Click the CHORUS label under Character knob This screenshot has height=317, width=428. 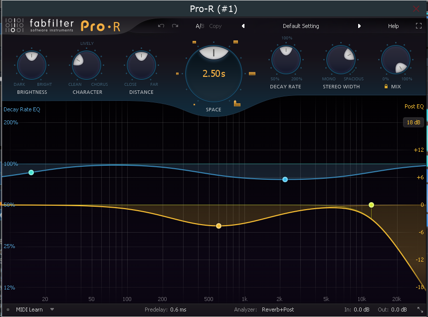99,84
